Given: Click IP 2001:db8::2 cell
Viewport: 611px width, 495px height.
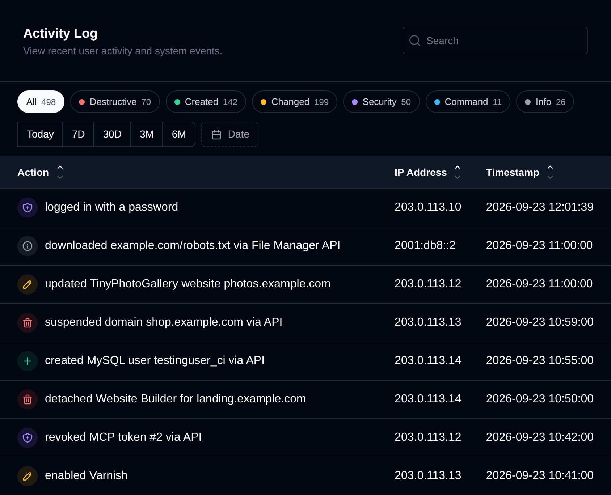Looking at the screenshot, I should tap(425, 245).
